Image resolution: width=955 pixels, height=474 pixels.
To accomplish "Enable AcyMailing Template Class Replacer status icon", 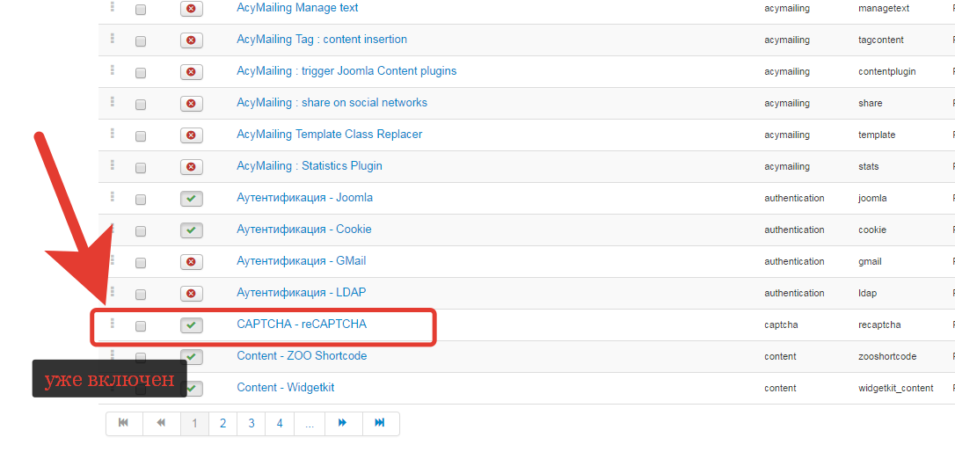I will click(191, 135).
